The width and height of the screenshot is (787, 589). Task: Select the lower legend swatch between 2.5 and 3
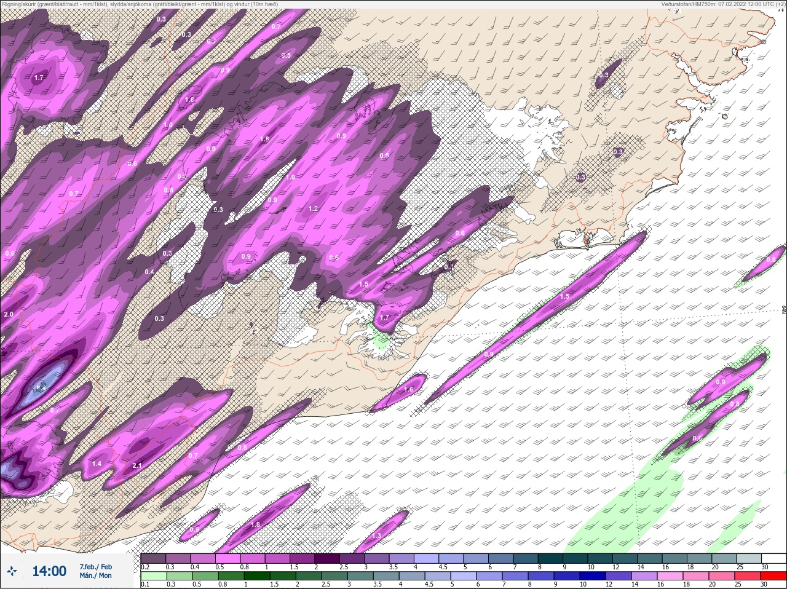(x=334, y=576)
